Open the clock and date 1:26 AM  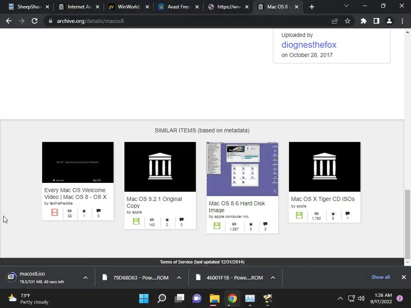pyautogui.click(x=381, y=298)
